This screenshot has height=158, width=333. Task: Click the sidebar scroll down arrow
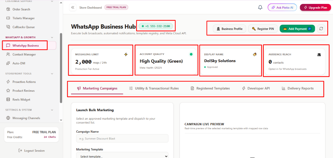click(61, 120)
